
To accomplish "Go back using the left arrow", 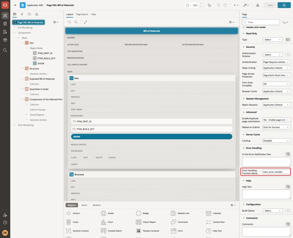I will (x=15, y=5).
